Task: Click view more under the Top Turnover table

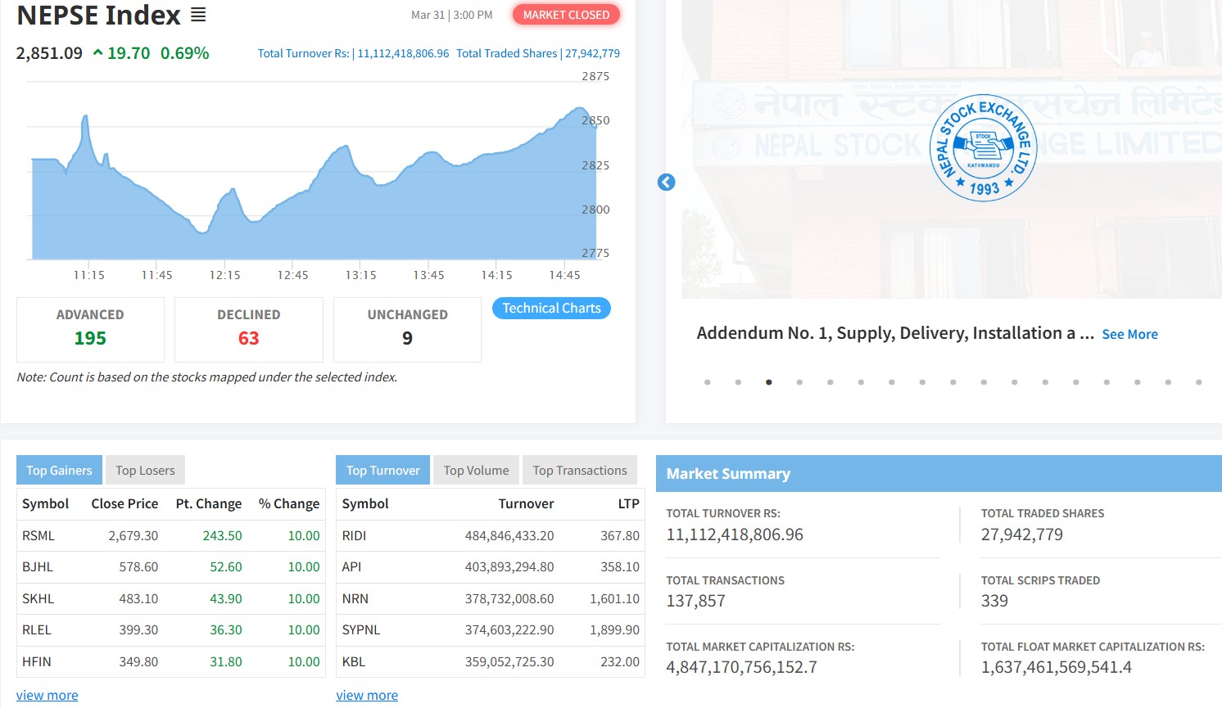Action: [x=367, y=695]
